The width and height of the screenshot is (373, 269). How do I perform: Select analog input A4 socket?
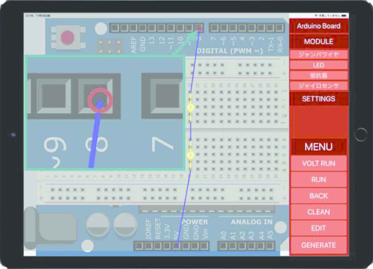click(260, 246)
